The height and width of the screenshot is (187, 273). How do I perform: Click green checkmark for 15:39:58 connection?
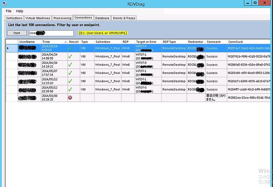click(70, 89)
